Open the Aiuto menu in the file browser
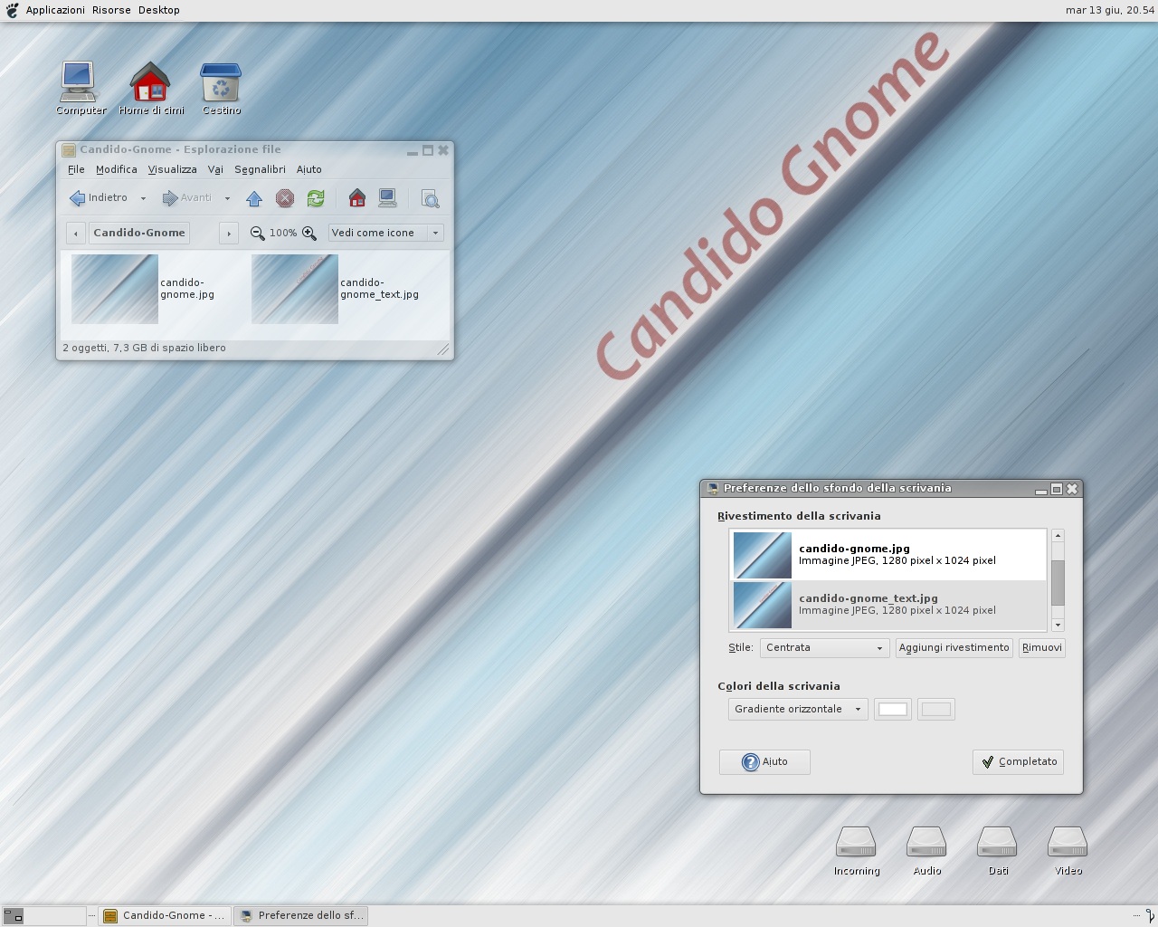This screenshot has height=927, width=1158. click(309, 169)
